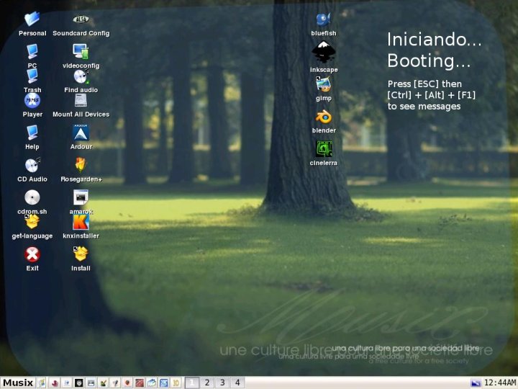Open the Trash icon

pyautogui.click(x=32, y=76)
